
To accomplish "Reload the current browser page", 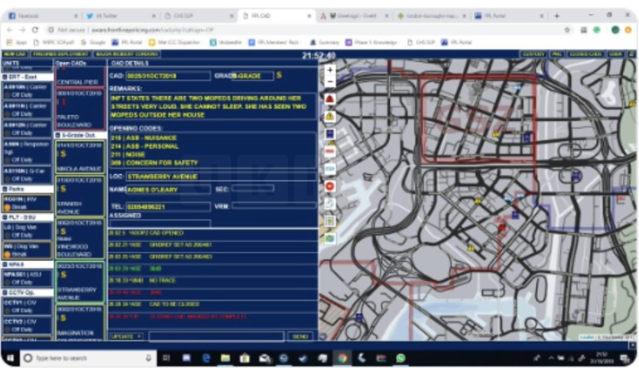I will pyautogui.click(x=35, y=30).
